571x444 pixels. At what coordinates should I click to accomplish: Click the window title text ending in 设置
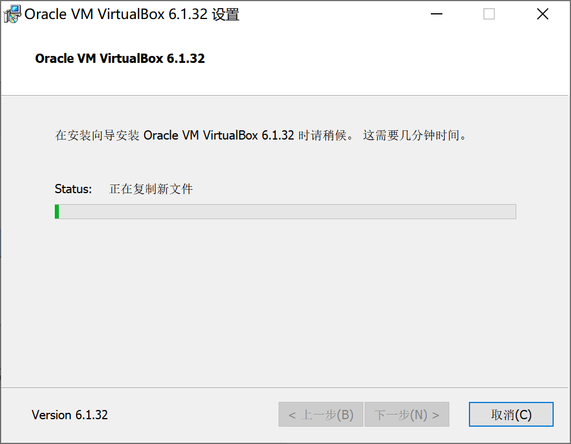point(132,14)
